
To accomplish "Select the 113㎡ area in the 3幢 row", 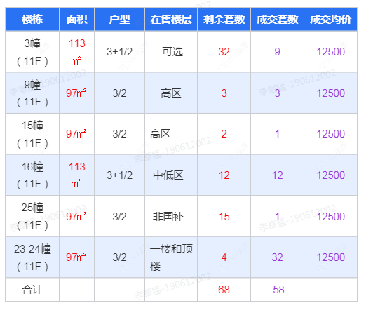I will 76,52.
